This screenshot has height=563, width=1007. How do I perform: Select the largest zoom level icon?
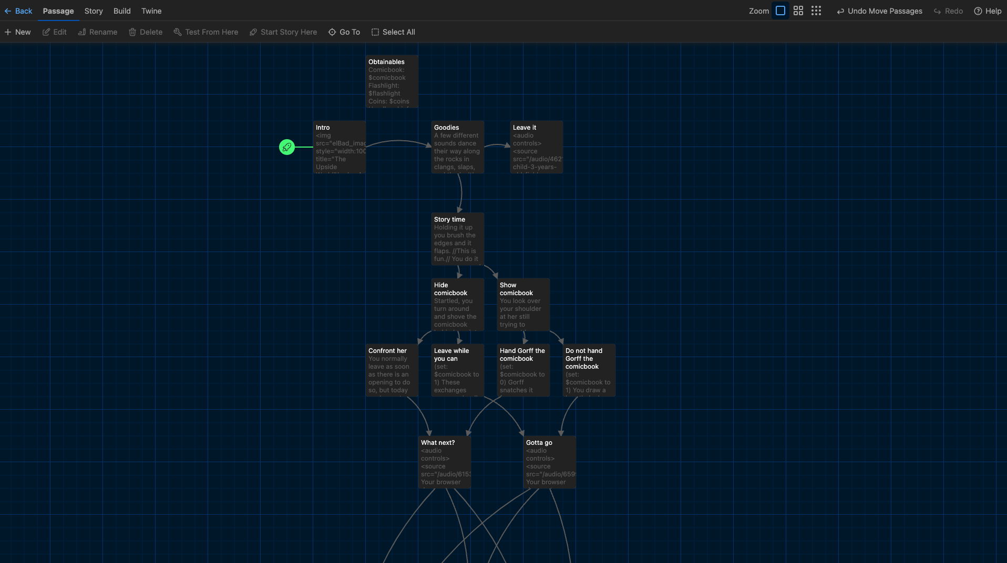point(780,11)
